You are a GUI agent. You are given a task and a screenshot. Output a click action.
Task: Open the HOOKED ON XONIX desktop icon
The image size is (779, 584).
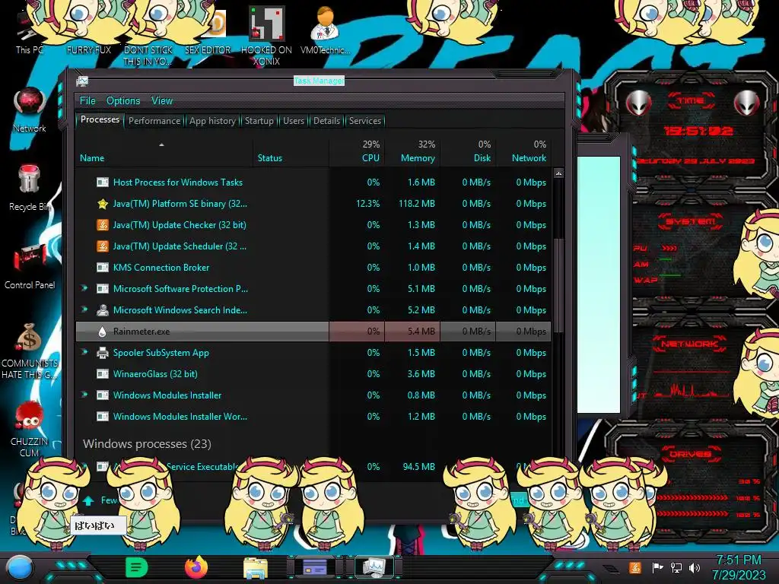pyautogui.click(x=266, y=35)
